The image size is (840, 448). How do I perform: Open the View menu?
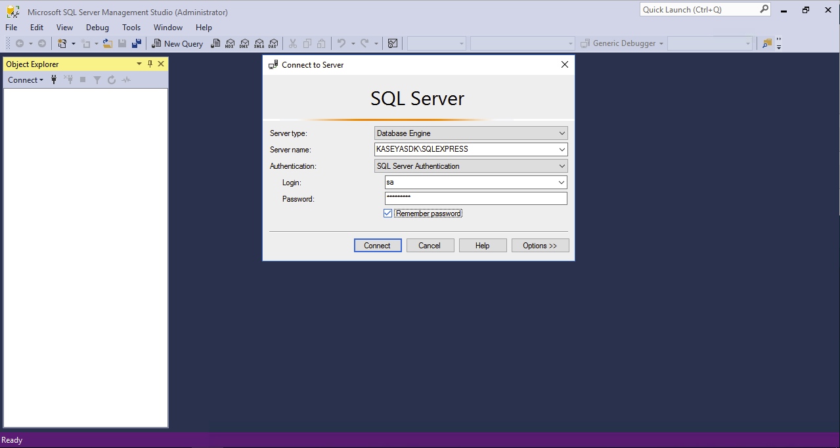point(64,28)
